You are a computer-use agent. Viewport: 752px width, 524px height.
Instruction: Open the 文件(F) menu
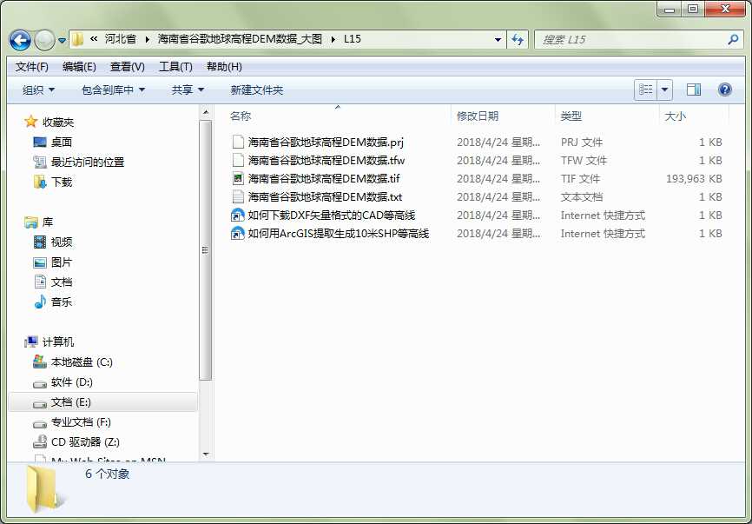point(31,67)
